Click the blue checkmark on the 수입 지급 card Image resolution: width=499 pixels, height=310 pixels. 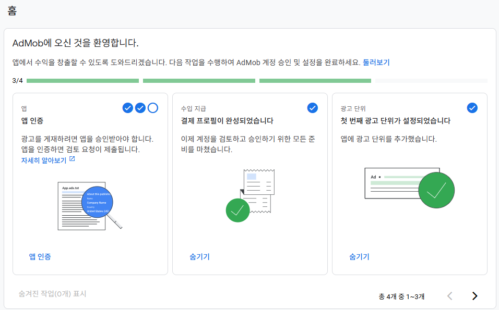click(x=313, y=108)
